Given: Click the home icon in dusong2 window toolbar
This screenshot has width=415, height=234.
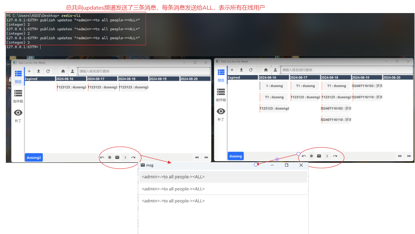Looking at the screenshot, I should pos(63,71).
